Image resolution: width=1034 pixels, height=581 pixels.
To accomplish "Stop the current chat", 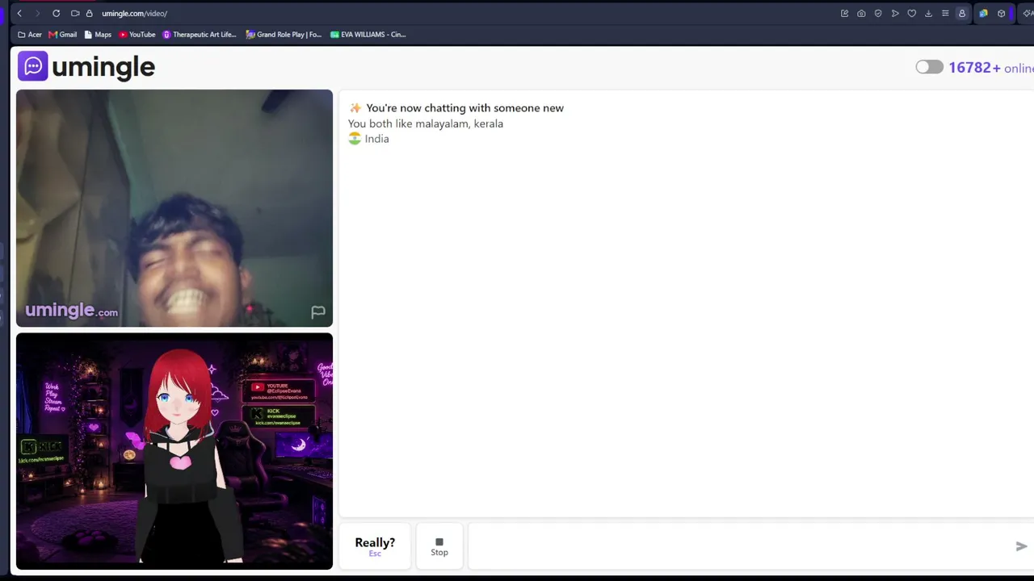I will 439,546.
